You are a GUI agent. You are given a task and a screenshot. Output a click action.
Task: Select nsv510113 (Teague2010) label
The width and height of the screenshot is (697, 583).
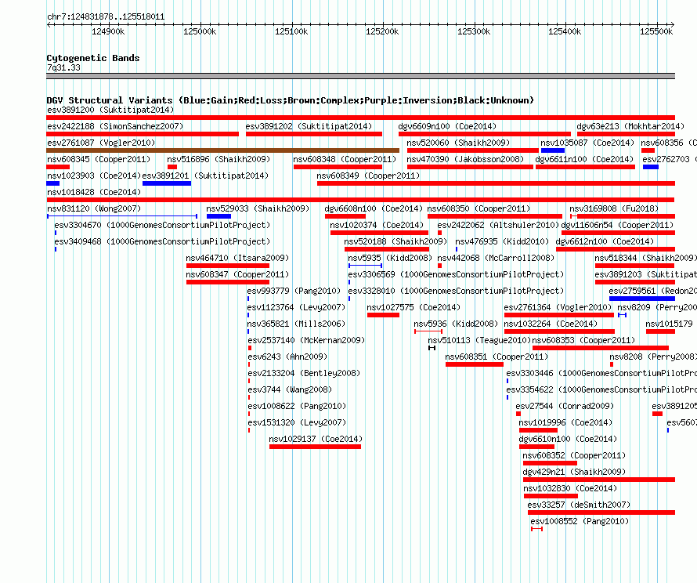(479, 340)
